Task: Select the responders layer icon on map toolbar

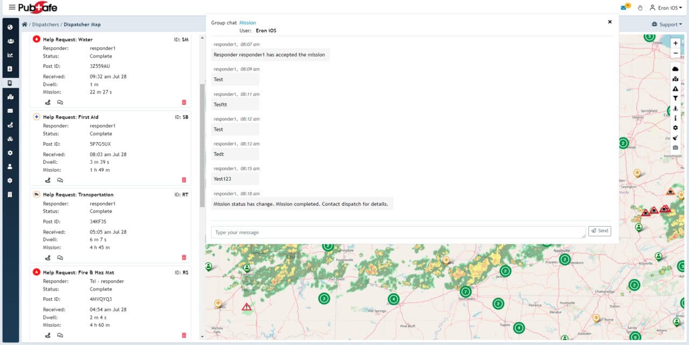Action: (676, 79)
